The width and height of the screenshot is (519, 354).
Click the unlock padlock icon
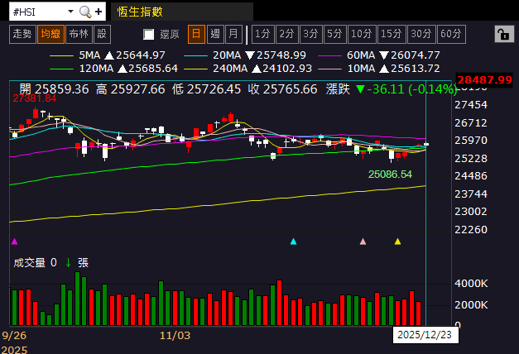point(504,34)
